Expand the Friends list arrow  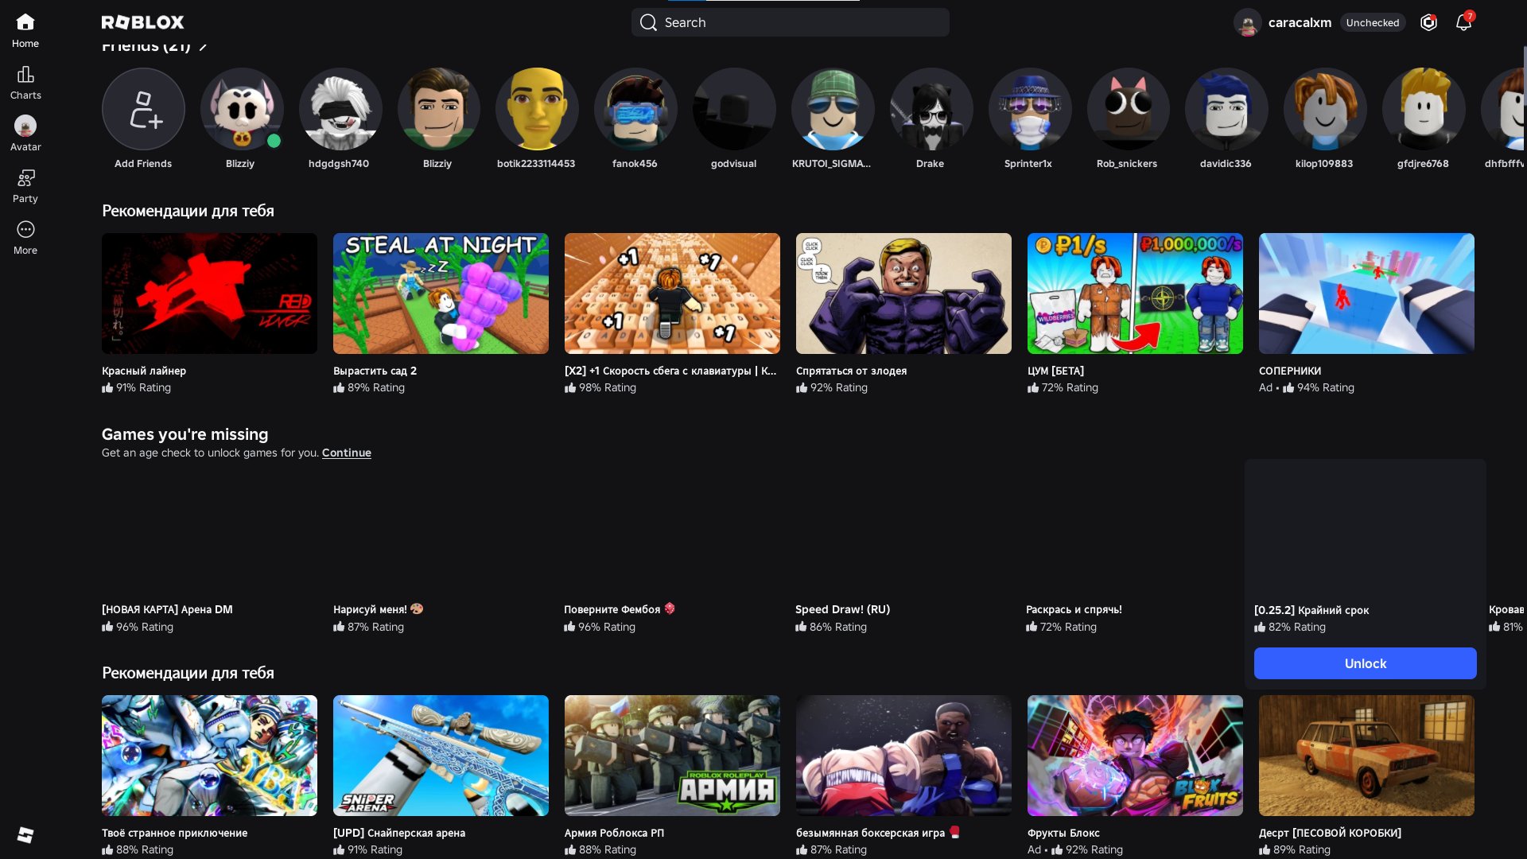pyautogui.click(x=204, y=46)
